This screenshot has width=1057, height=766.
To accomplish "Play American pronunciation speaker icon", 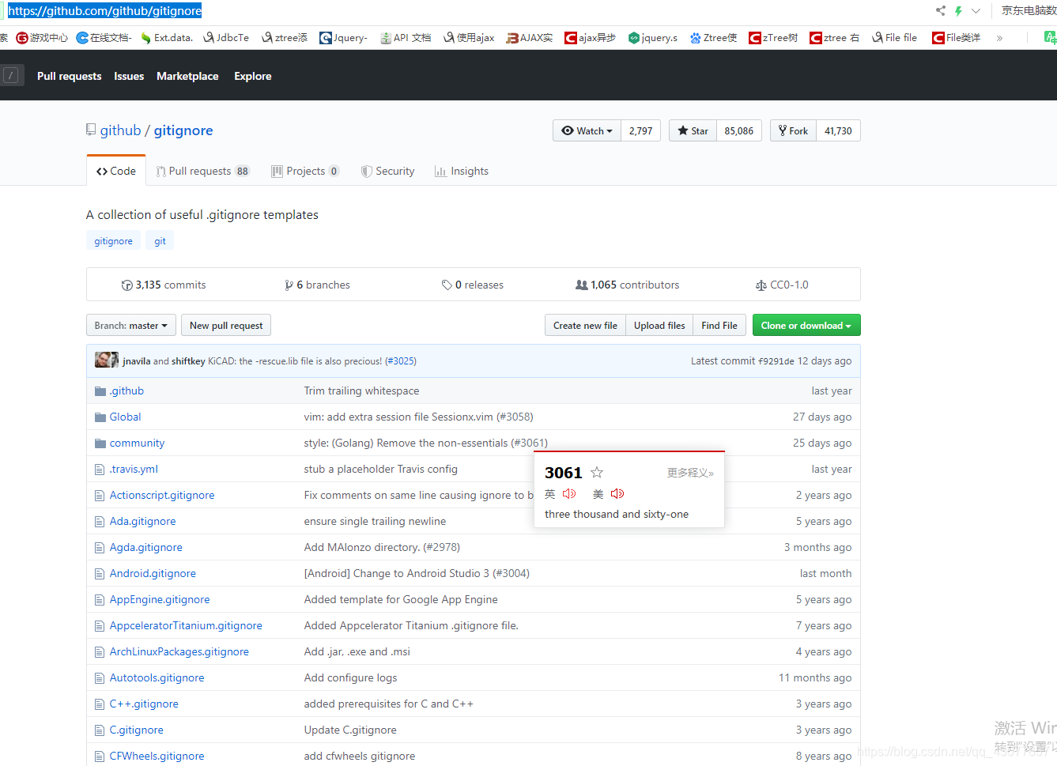I will (x=617, y=493).
